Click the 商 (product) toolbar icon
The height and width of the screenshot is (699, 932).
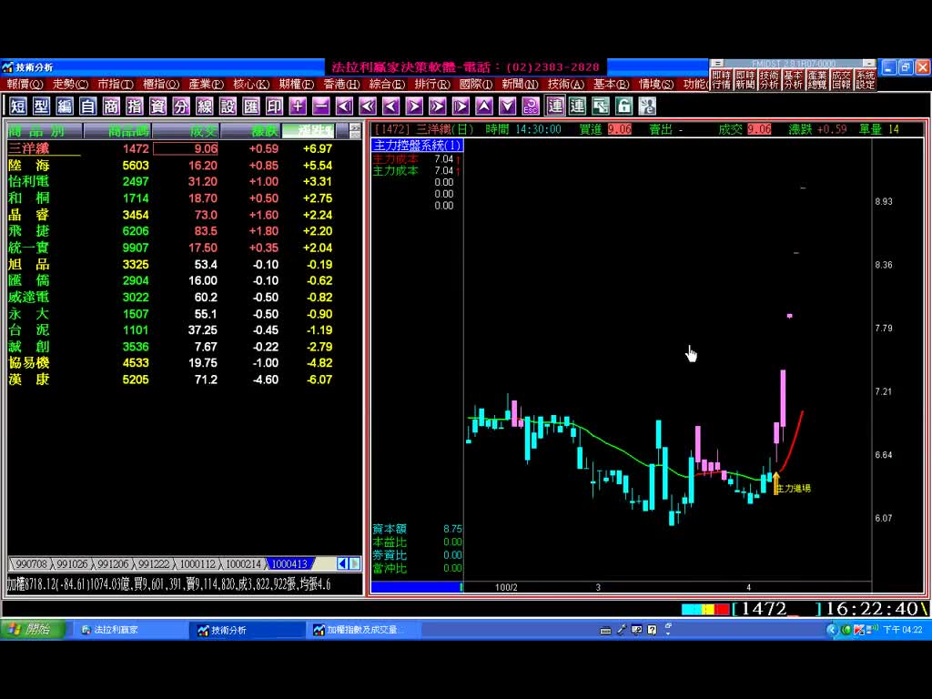tap(111, 106)
